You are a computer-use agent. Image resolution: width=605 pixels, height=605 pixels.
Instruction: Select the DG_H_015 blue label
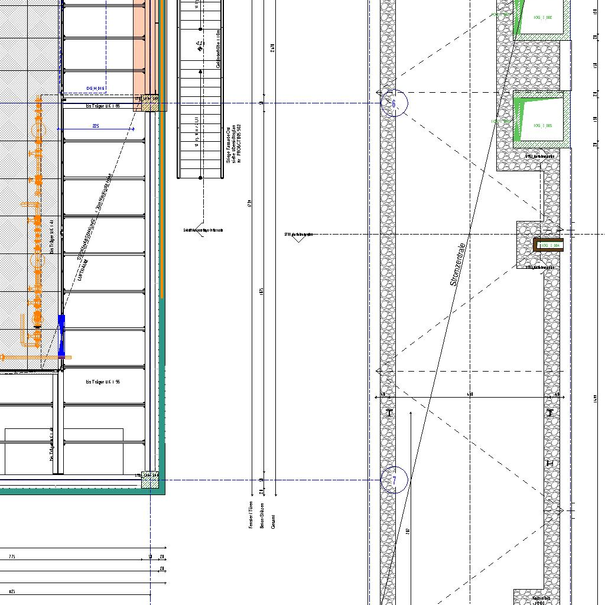click(x=95, y=89)
